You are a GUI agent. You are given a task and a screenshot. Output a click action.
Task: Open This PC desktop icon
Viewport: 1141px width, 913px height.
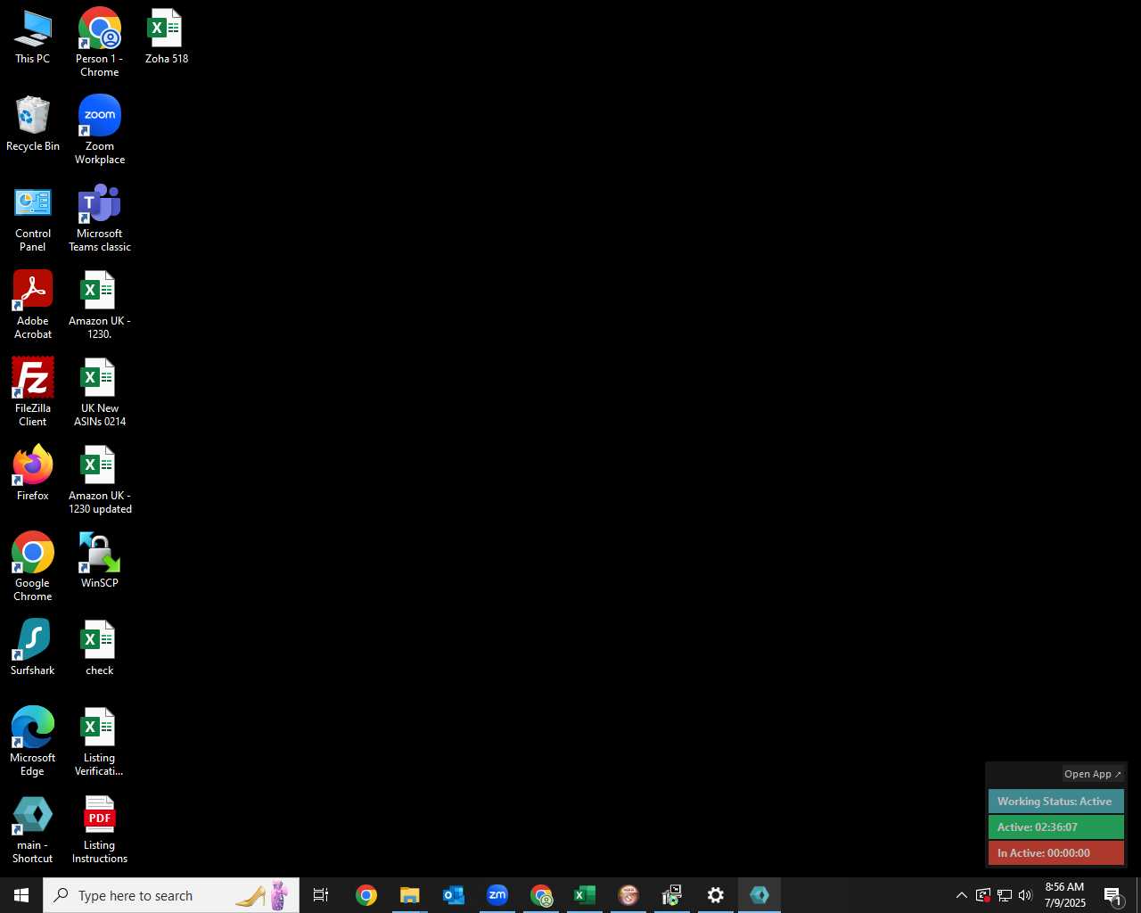(x=33, y=37)
